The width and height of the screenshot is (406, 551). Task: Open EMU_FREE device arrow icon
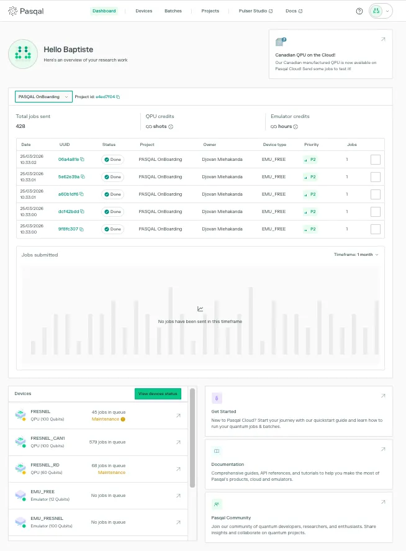[178, 496]
